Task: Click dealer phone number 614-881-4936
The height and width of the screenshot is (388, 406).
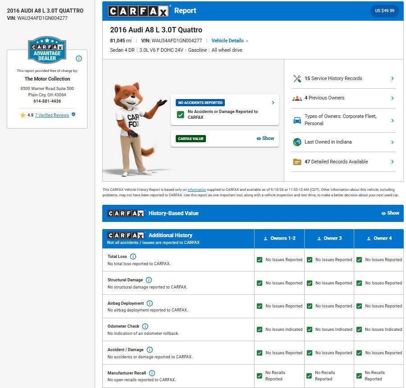Action: click(x=47, y=101)
